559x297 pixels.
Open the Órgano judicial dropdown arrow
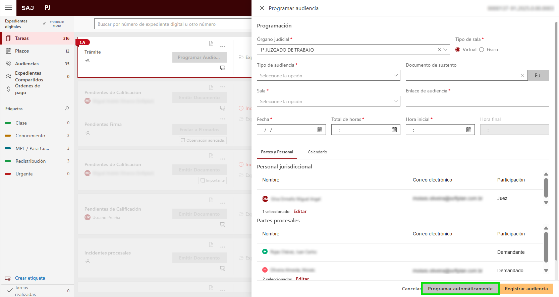(445, 50)
